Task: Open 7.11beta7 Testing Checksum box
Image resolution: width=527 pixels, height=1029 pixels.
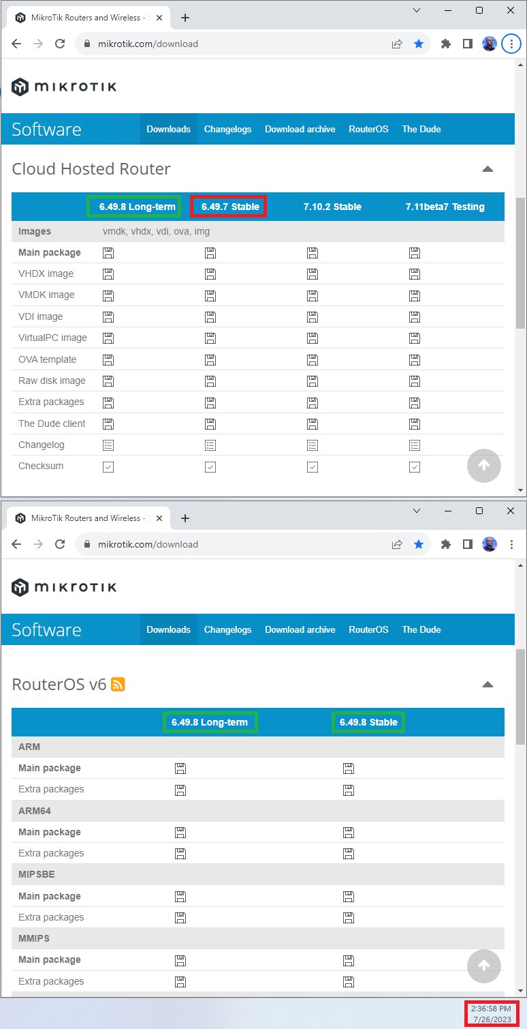Action: [x=414, y=467]
